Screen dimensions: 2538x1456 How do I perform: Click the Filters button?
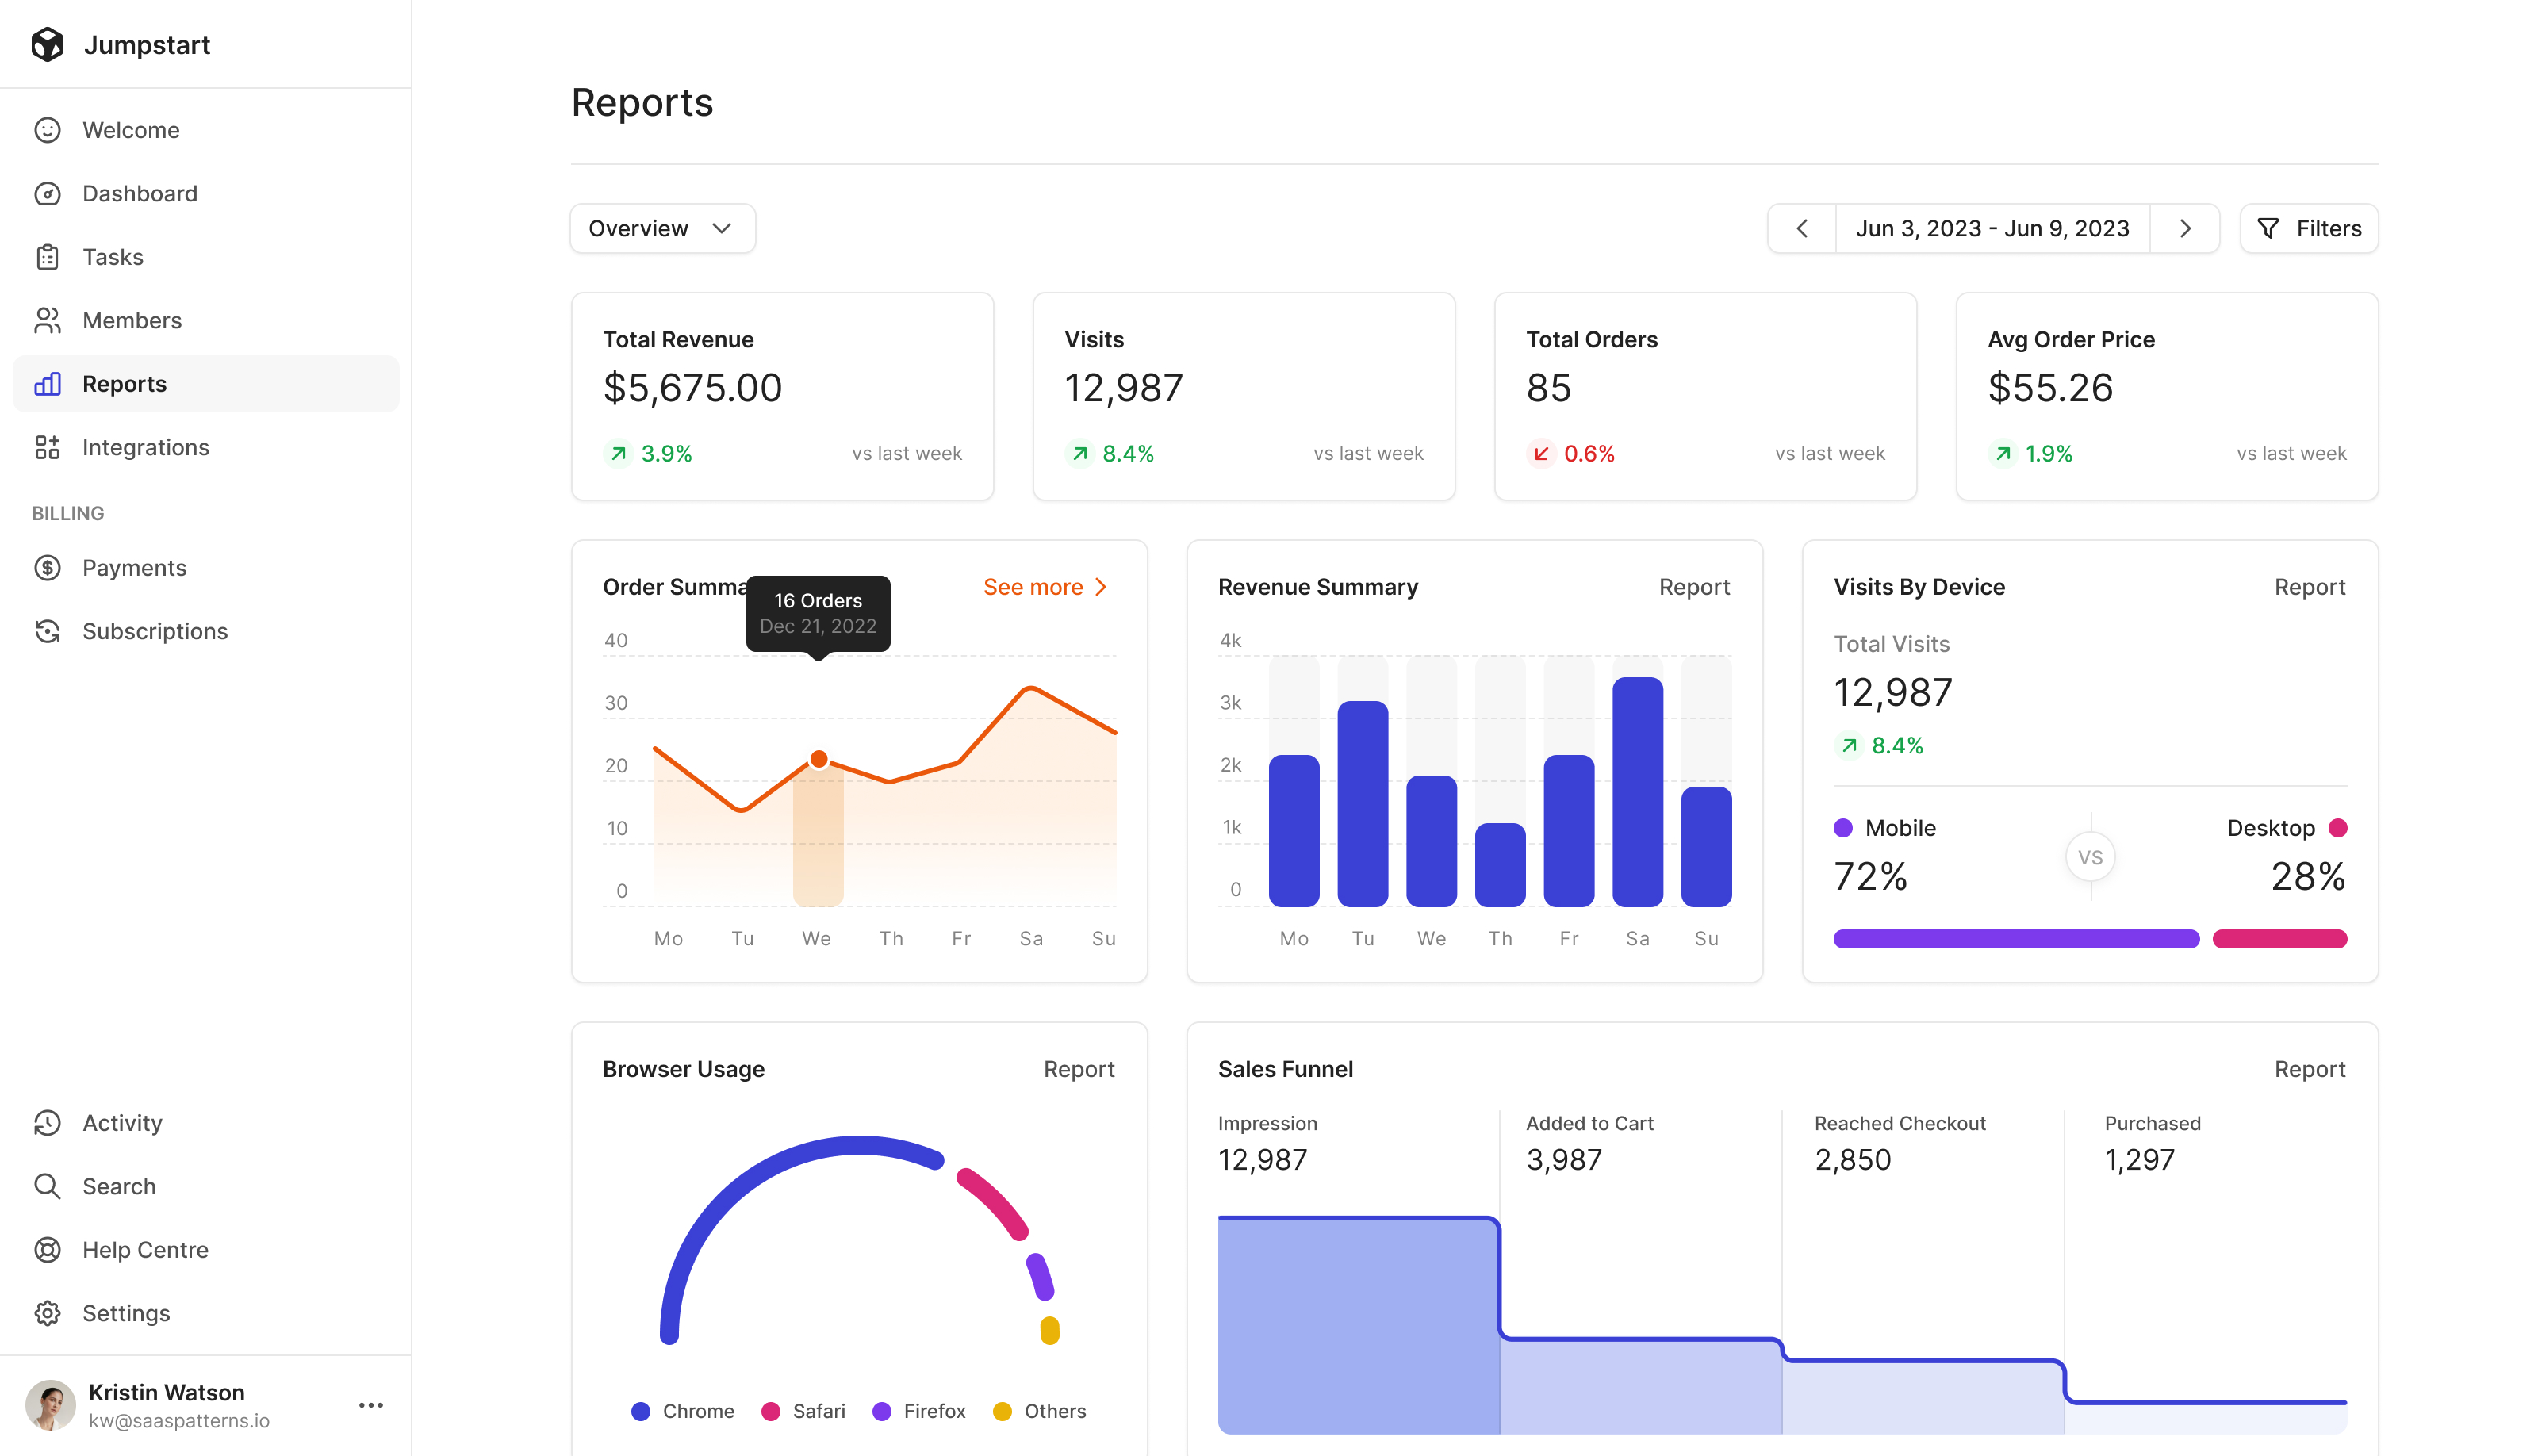click(2308, 229)
